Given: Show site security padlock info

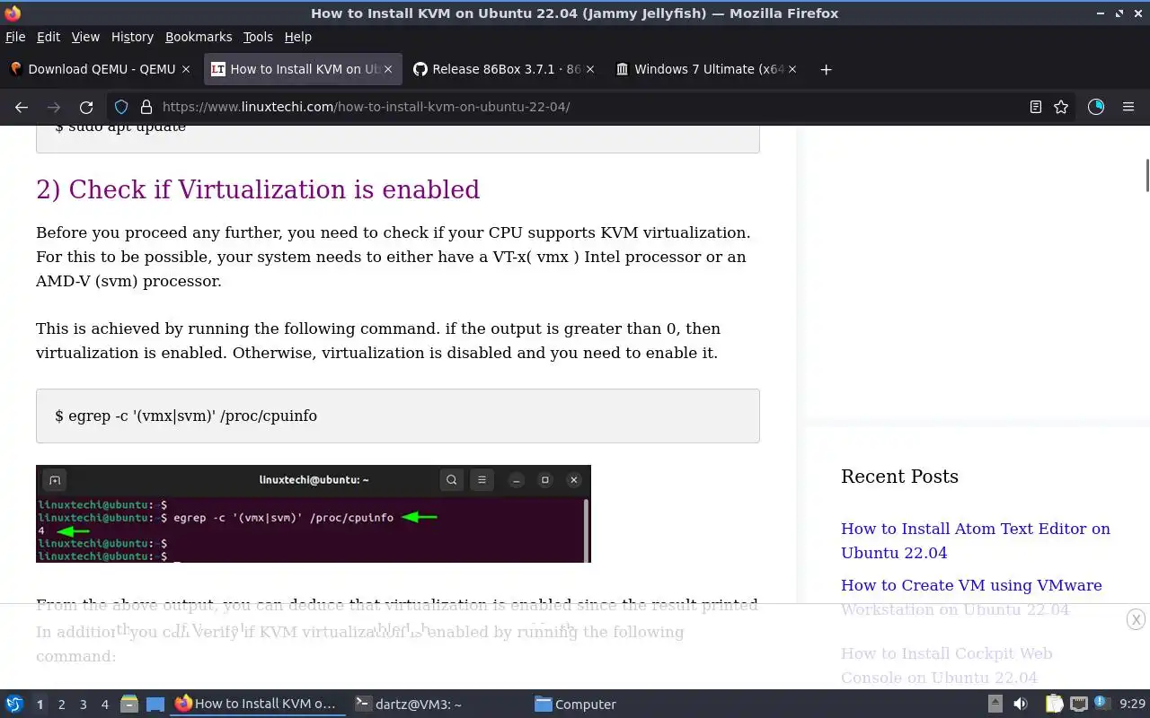Looking at the screenshot, I should (146, 107).
